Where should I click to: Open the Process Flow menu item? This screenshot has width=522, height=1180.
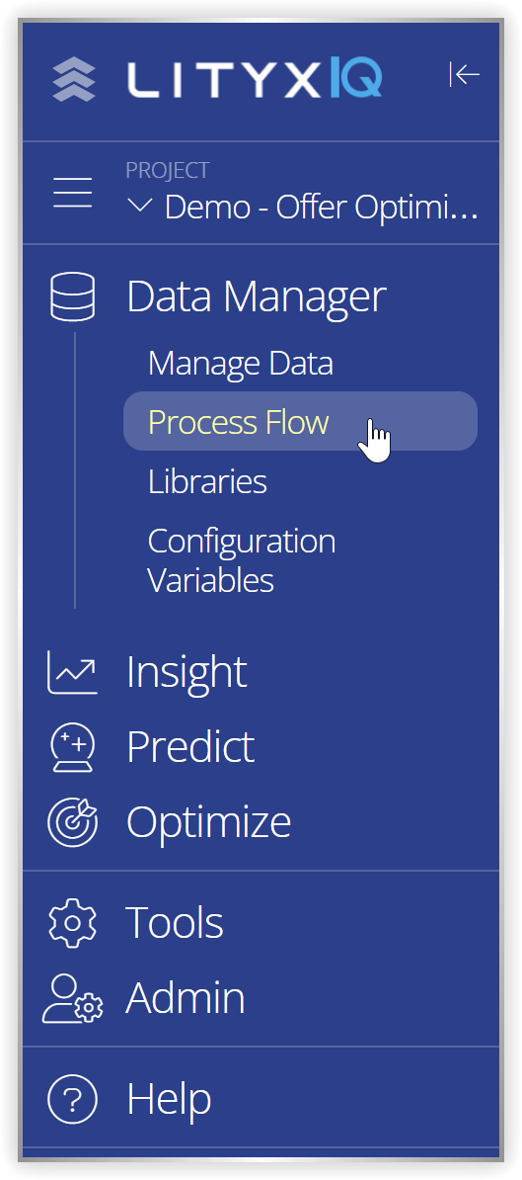coord(300,421)
